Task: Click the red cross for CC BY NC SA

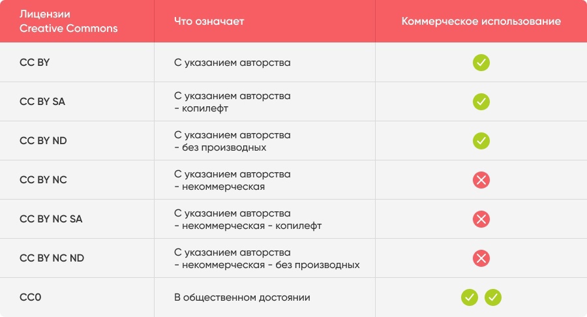Action: (x=481, y=219)
